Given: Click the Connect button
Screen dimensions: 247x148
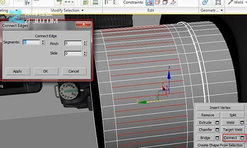Looking at the screenshot, I should click(x=231, y=138).
